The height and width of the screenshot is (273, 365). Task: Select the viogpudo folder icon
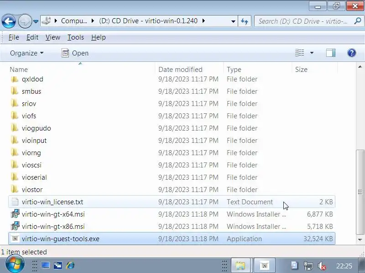(x=15, y=128)
